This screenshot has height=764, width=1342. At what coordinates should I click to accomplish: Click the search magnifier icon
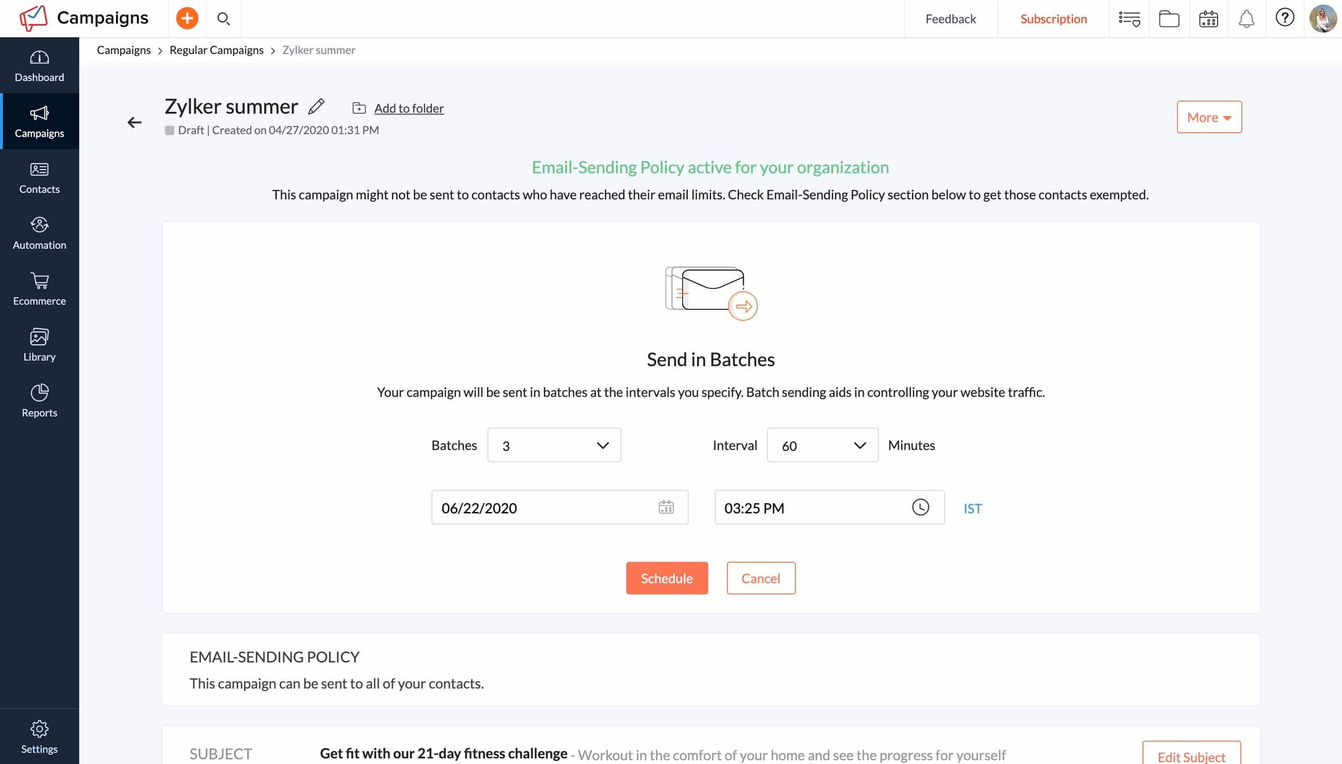click(223, 18)
